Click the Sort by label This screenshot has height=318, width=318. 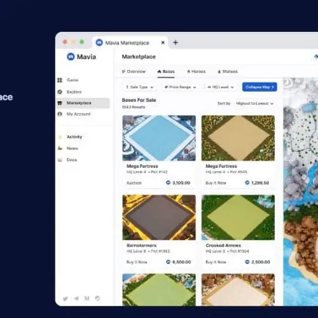point(224,104)
